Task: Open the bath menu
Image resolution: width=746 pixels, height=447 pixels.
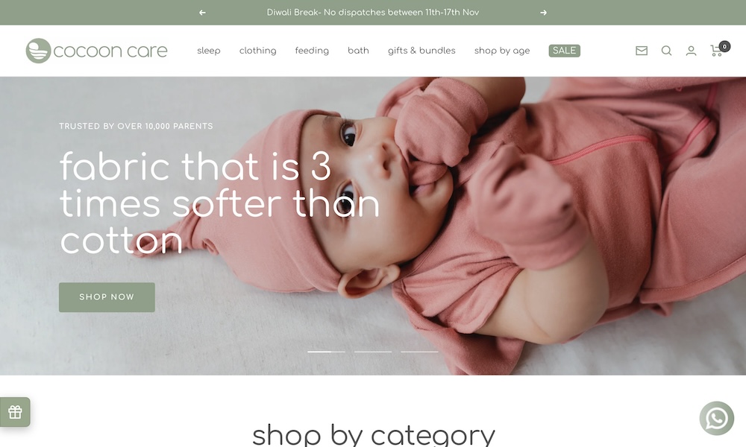Action: coord(358,51)
